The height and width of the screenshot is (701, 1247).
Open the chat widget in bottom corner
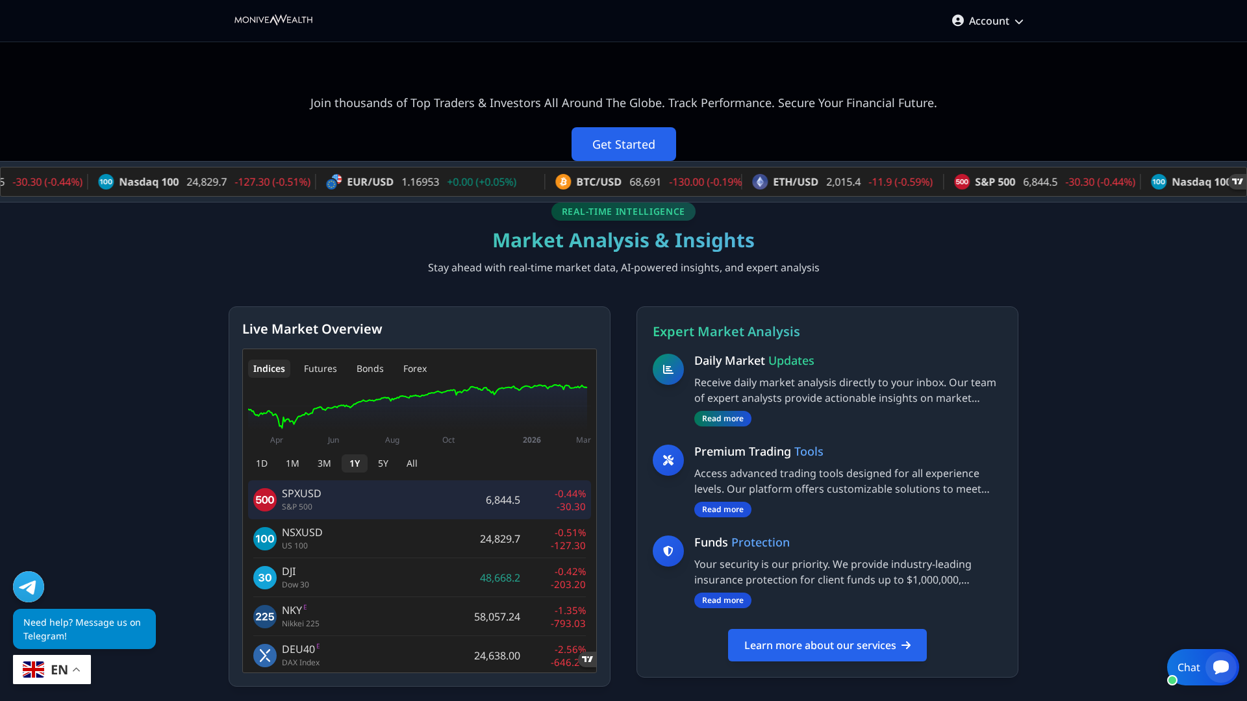click(1202, 667)
